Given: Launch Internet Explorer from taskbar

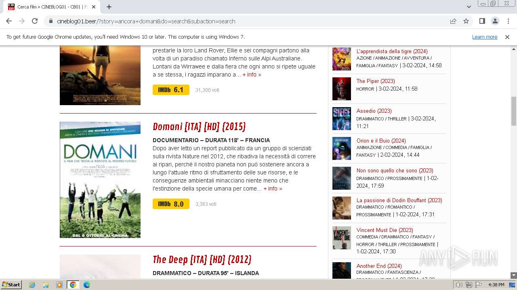Looking at the screenshot, I should coord(32,285).
